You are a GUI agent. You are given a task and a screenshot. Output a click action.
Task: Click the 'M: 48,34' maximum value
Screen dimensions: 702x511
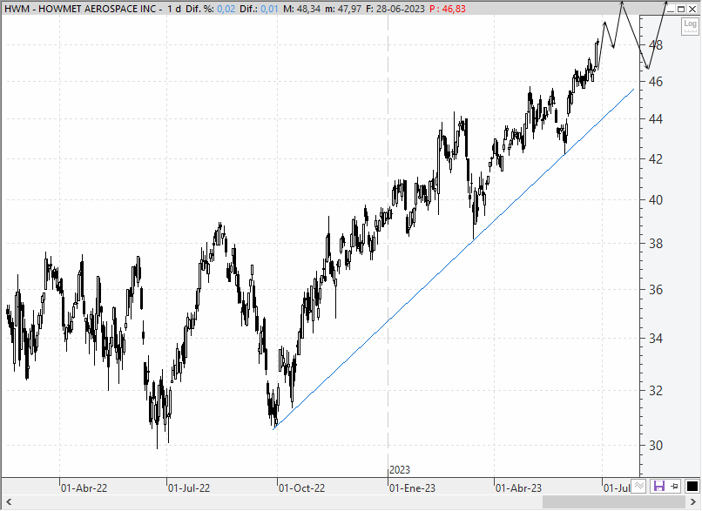click(301, 9)
